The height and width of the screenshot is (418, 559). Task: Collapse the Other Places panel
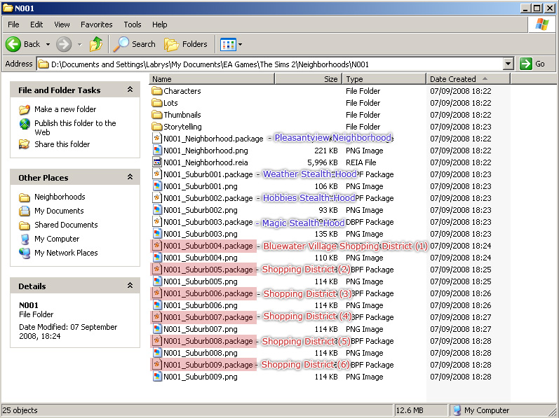(130, 178)
